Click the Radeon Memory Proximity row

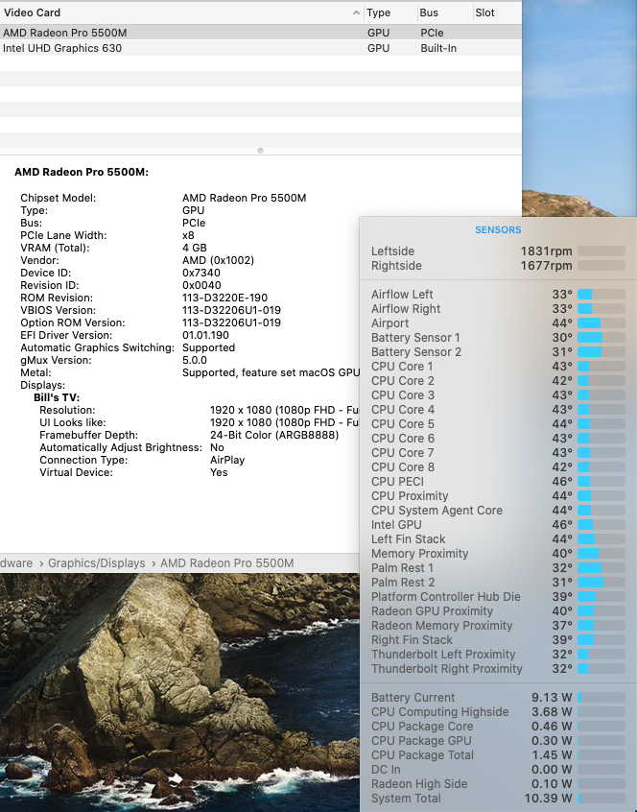(x=498, y=626)
